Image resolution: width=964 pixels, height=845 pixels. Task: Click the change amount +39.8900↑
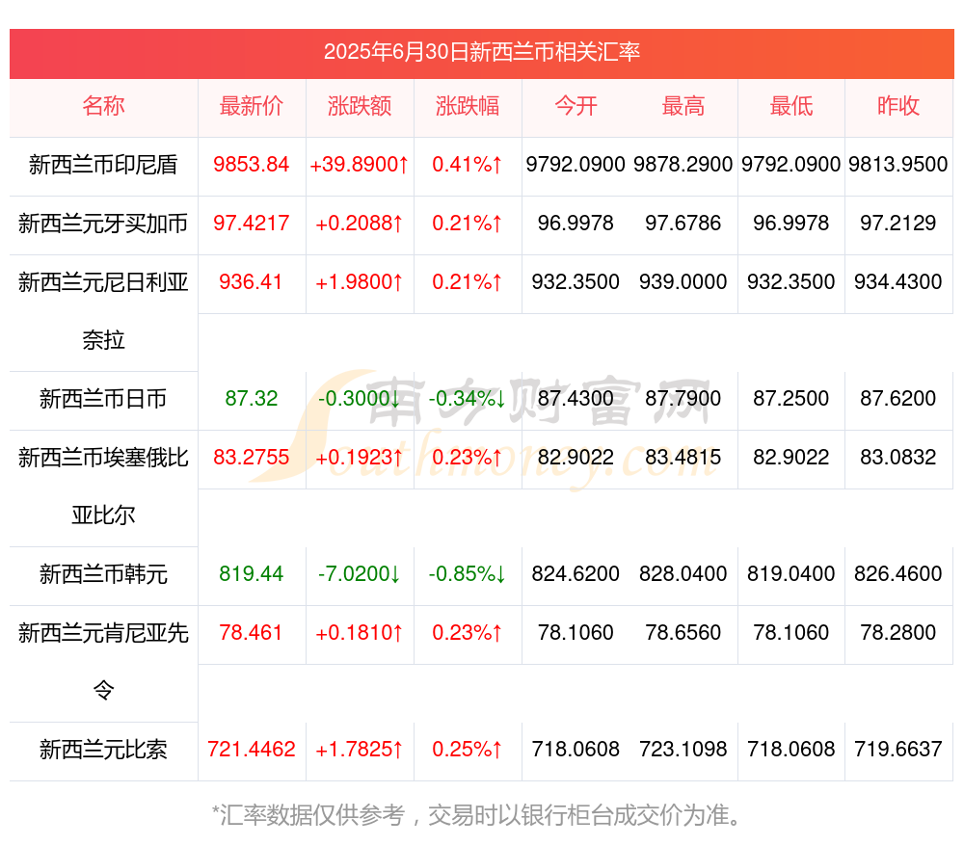point(360,165)
